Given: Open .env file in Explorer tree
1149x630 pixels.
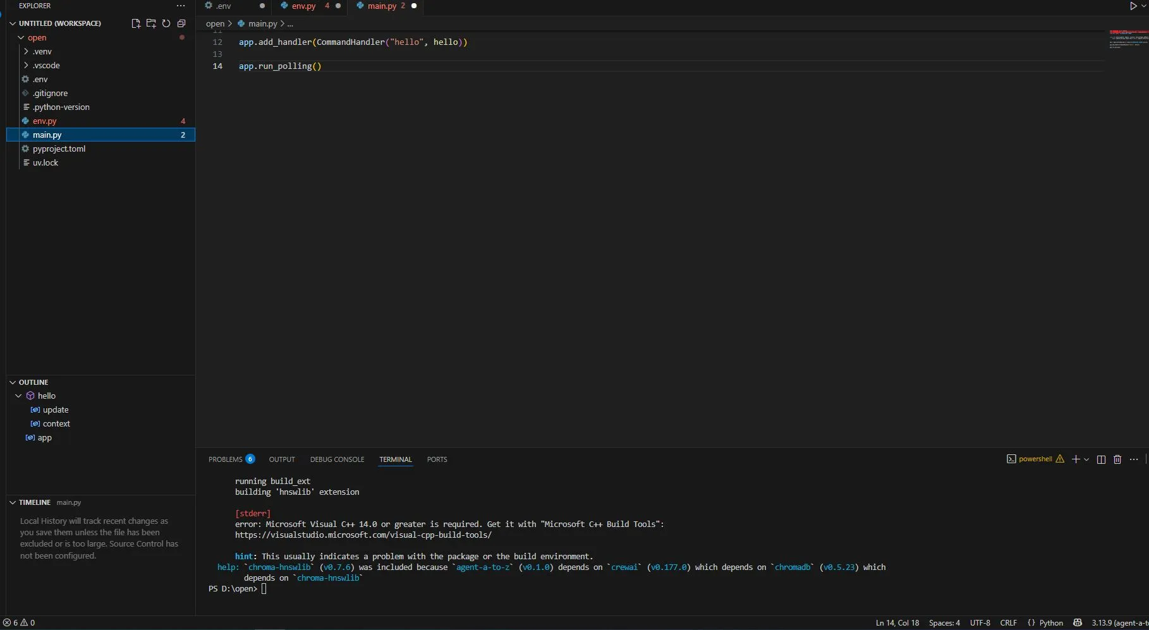Looking at the screenshot, I should click(101, 80).
